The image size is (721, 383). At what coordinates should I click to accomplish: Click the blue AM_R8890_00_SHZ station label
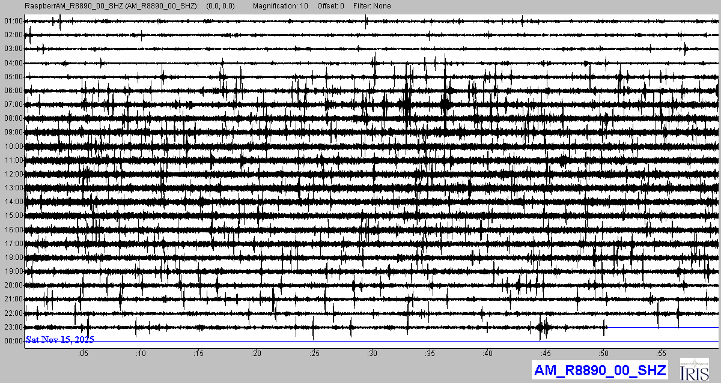[x=599, y=370]
